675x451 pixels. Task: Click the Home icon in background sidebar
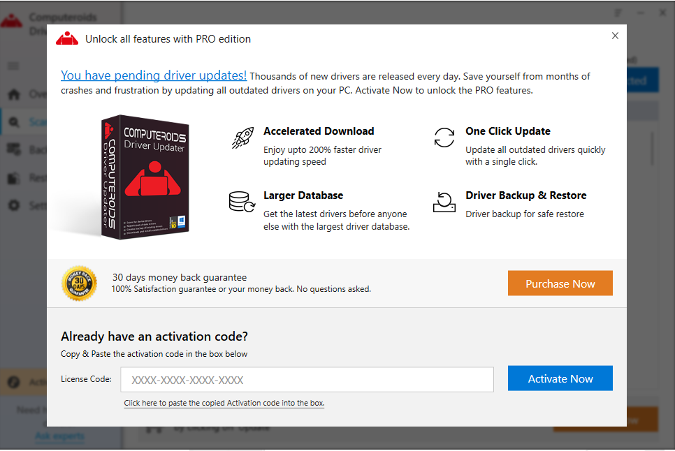(14, 94)
